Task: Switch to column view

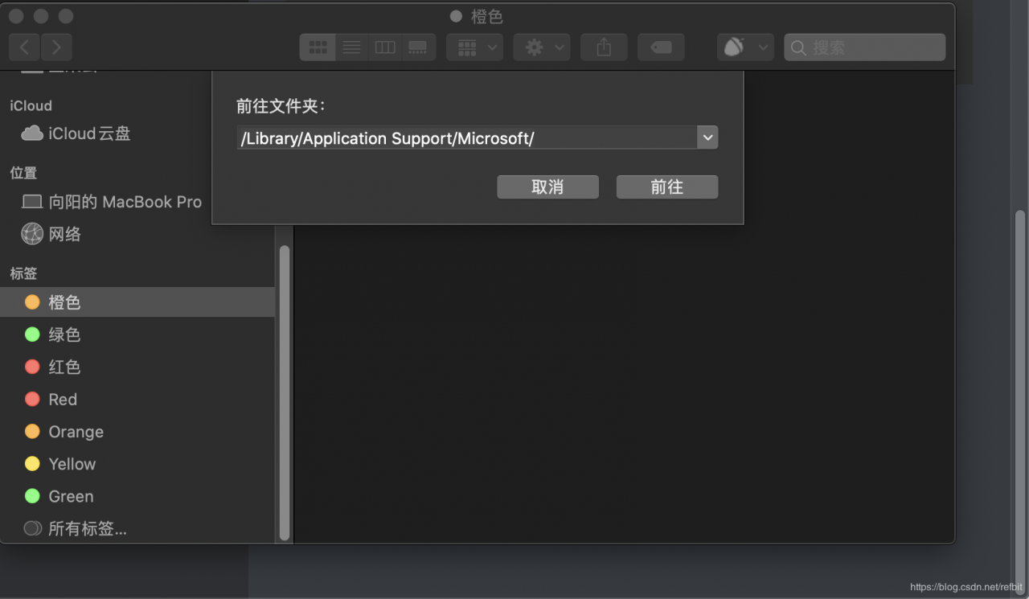Action: tap(385, 47)
